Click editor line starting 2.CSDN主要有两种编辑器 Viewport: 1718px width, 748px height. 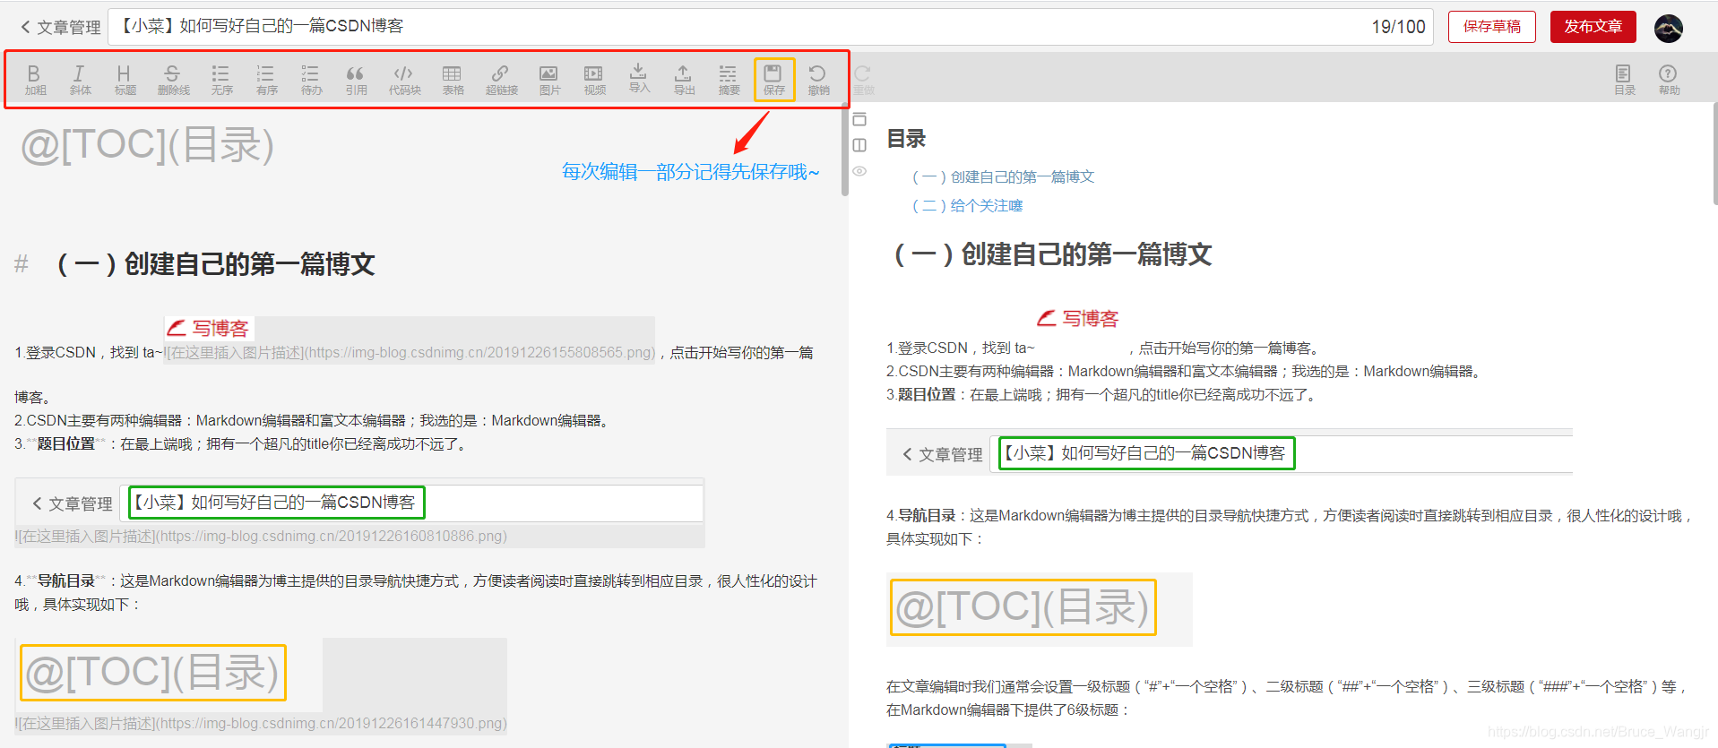(314, 420)
